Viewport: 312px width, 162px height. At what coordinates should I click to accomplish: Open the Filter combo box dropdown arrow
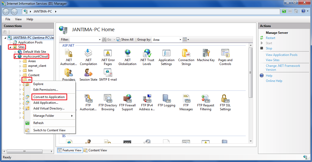click(x=100, y=40)
